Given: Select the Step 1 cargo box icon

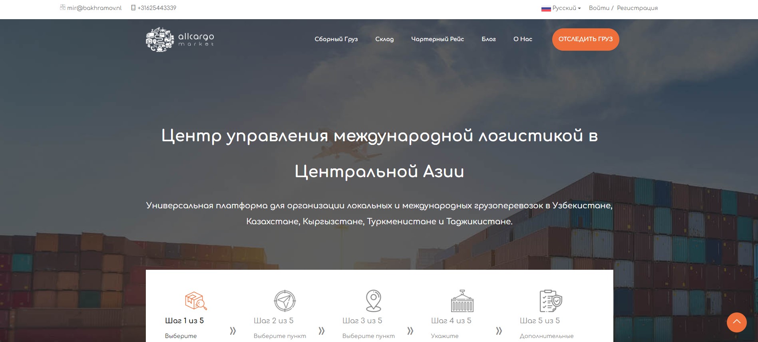Looking at the screenshot, I should coord(195,301).
